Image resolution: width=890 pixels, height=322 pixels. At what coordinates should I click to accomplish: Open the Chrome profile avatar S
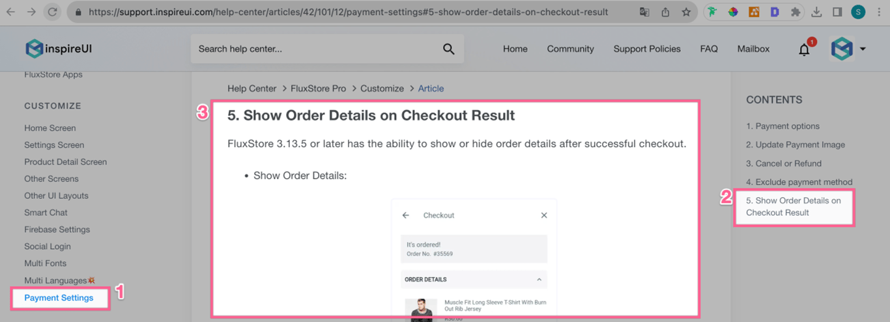[x=858, y=12]
